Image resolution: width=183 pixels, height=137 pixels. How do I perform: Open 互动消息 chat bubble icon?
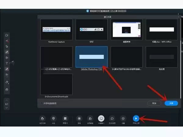[112, 118]
